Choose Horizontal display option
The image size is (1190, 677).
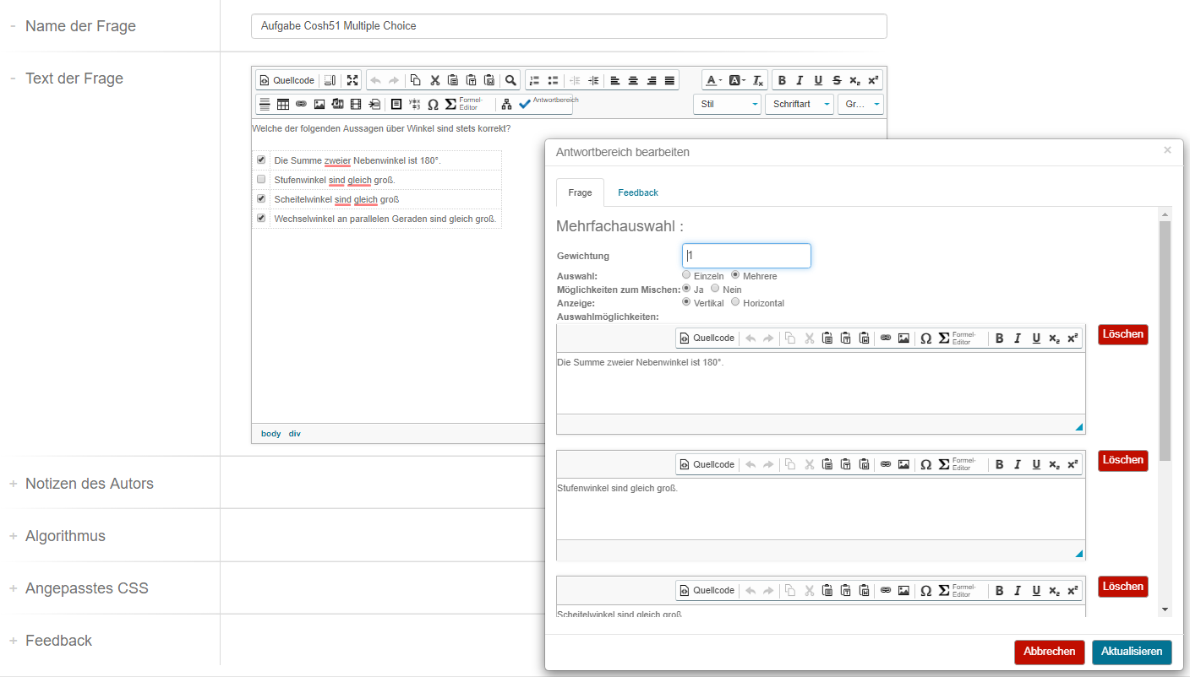735,302
